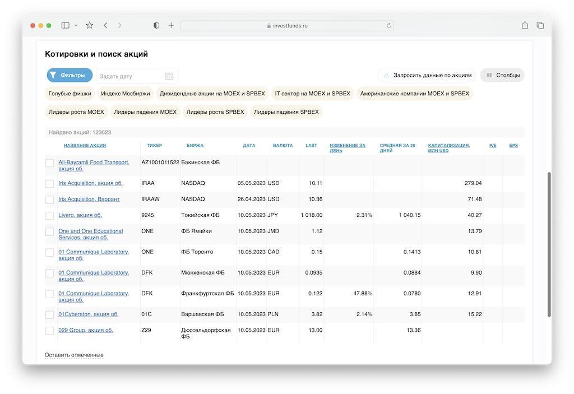This screenshot has height=394, width=574.
Task: Bookmark page with the star icon
Action: click(x=89, y=25)
